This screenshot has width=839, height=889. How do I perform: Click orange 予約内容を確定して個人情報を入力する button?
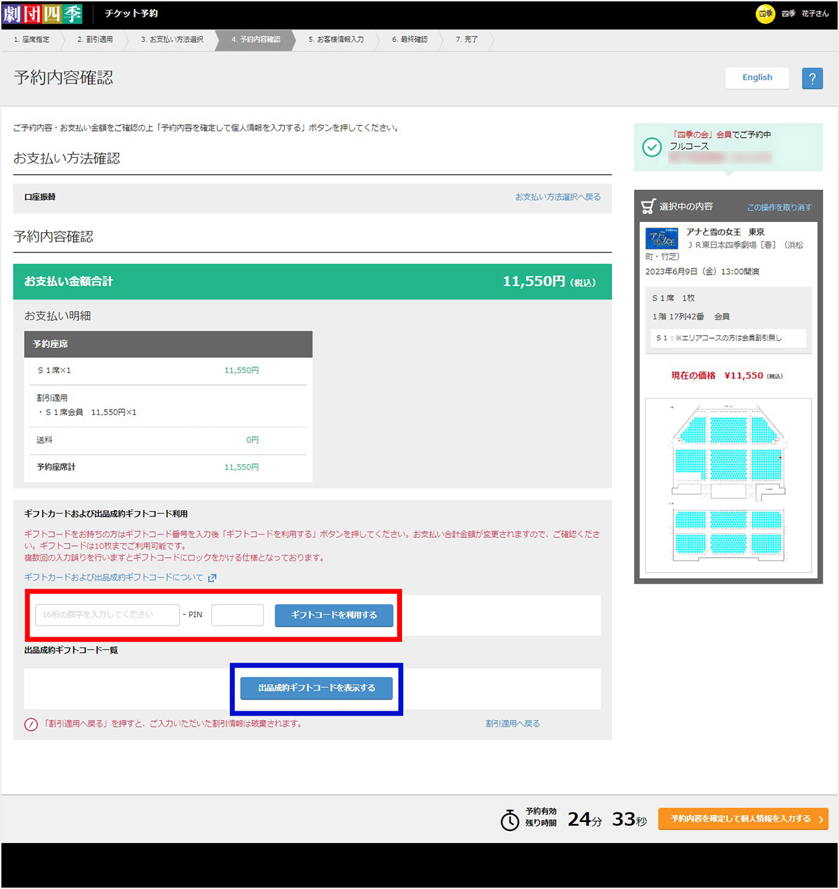click(743, 819)
